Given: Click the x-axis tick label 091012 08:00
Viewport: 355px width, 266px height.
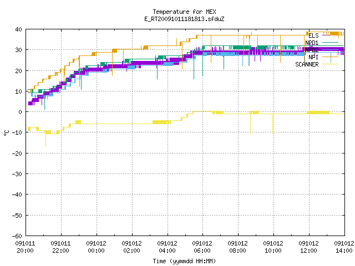Looking at the screenshot, I should (x=238, y=247).
